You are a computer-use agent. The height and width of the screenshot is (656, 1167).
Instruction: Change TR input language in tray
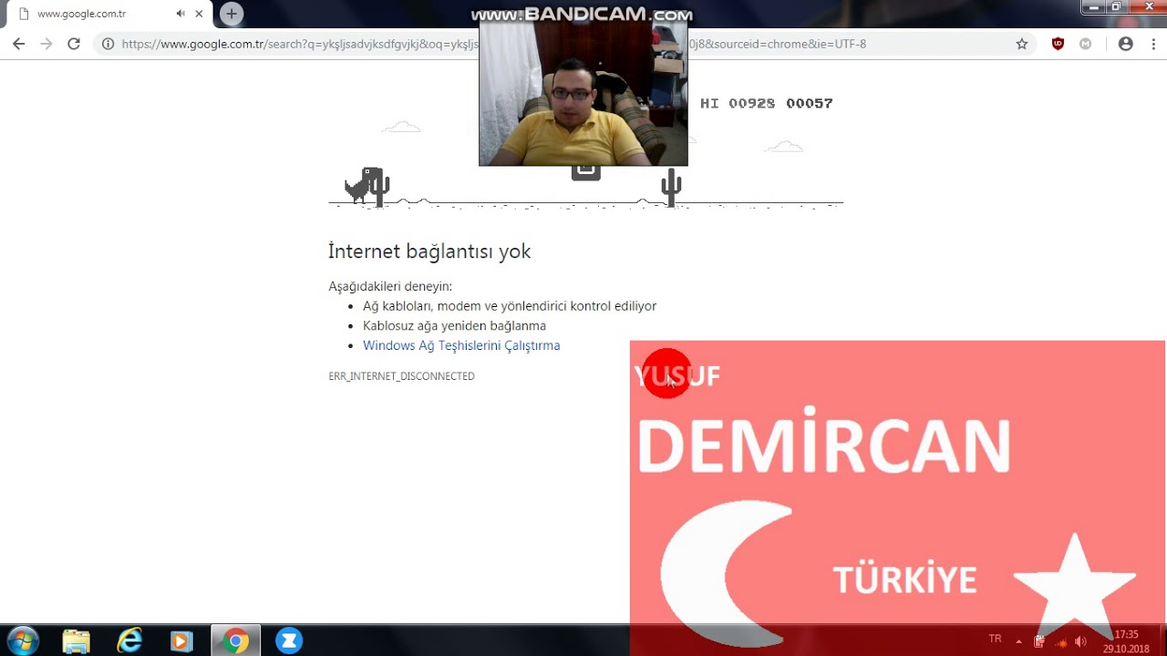(995, 640)
